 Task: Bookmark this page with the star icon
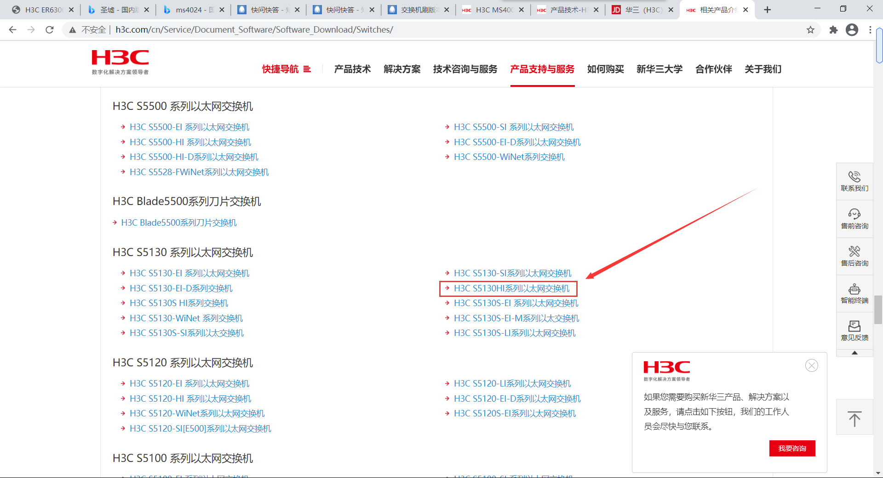pyautogui.click(x=810, y=30)
